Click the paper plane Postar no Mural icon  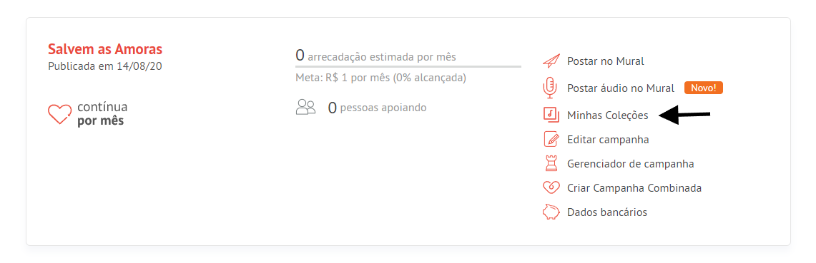(550, 61)
